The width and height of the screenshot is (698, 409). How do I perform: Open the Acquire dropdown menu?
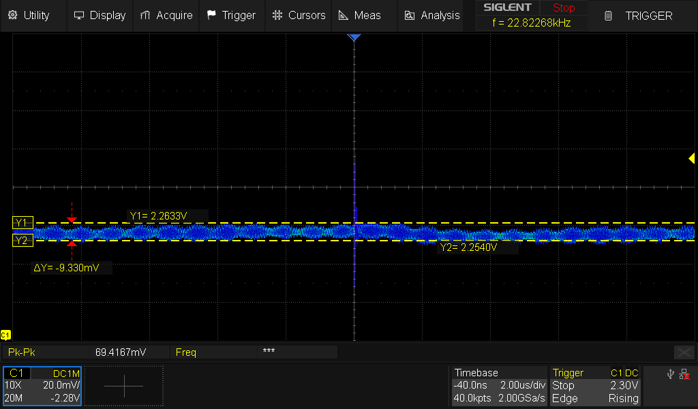point(166,15)
